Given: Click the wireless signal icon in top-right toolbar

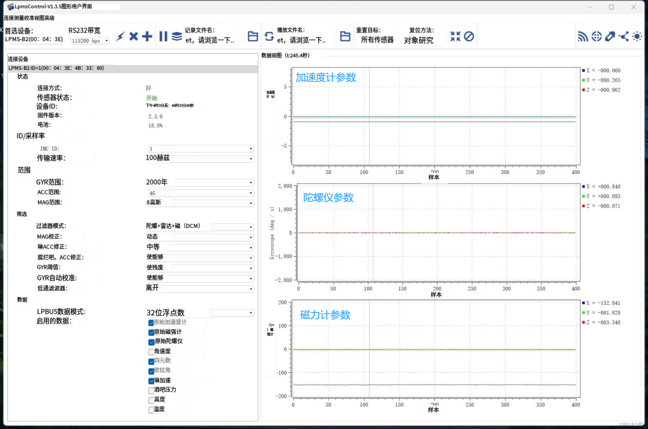Looking at the screenshot, I should [x=583, y=36].
